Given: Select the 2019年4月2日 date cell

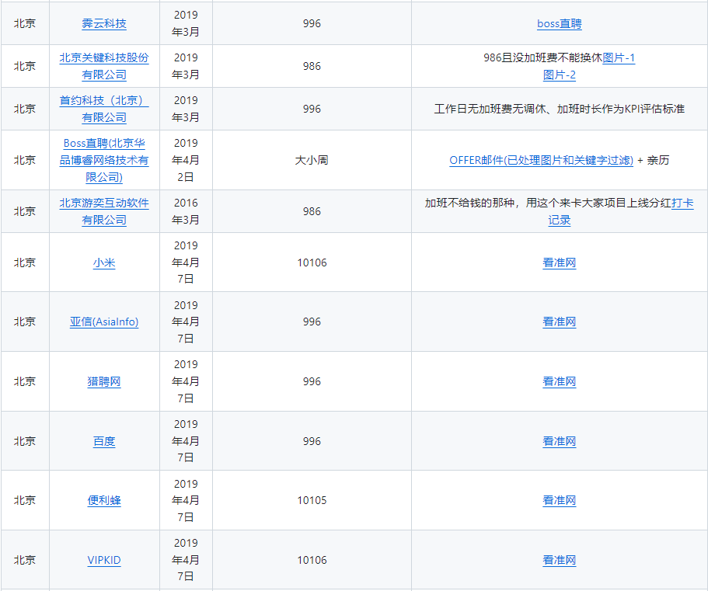Looking at the screenshot, I should point(186,160).
